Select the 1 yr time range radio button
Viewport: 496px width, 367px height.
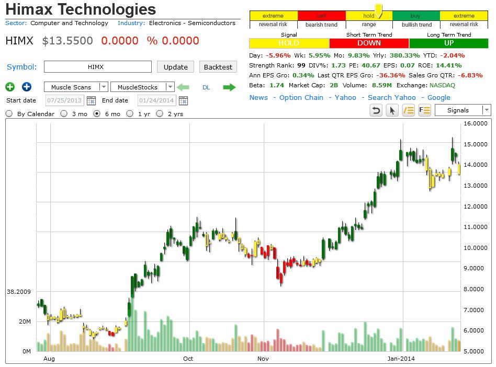pos(129,113)
